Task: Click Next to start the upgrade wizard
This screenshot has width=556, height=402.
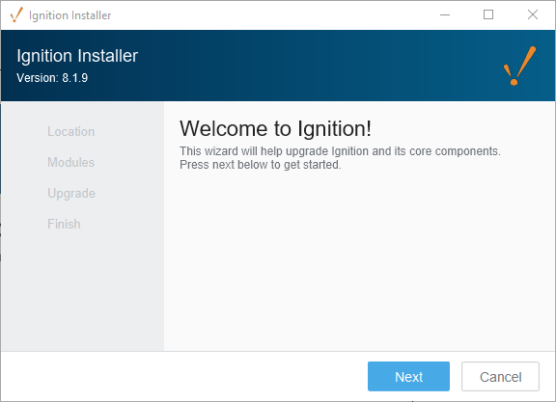Action: 408,377
